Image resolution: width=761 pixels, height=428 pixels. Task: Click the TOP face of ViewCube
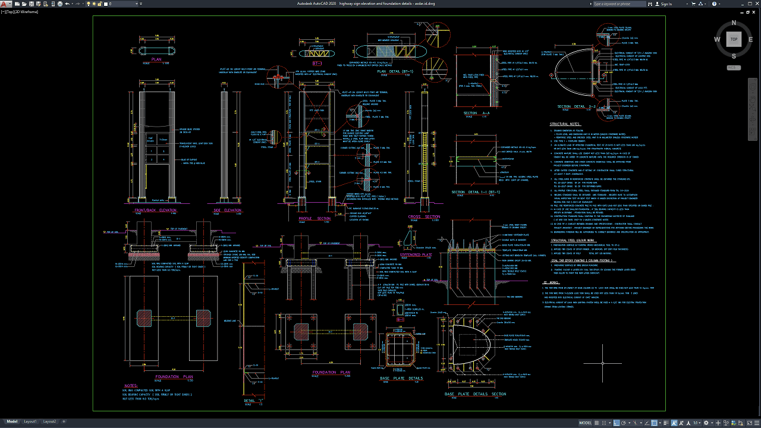(x=734, y=39)
